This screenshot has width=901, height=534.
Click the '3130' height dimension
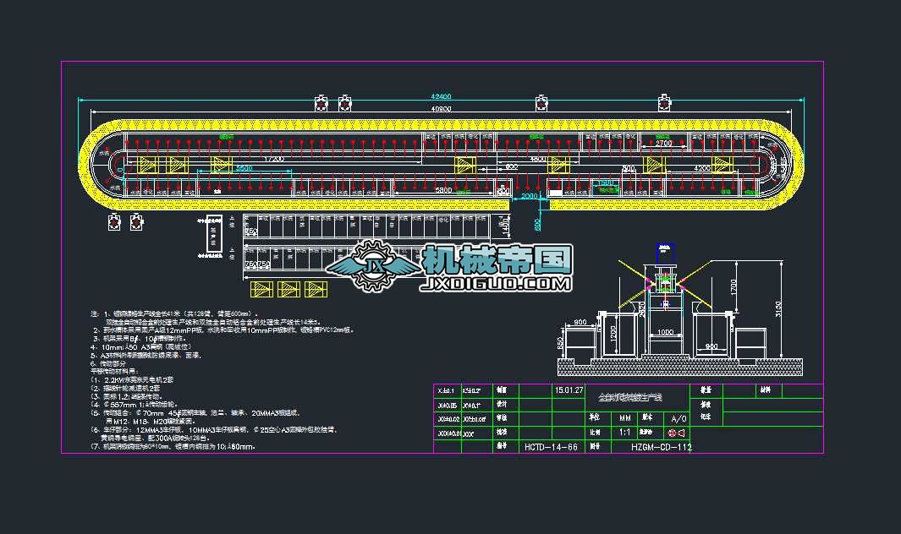click(x=778, y=309)
